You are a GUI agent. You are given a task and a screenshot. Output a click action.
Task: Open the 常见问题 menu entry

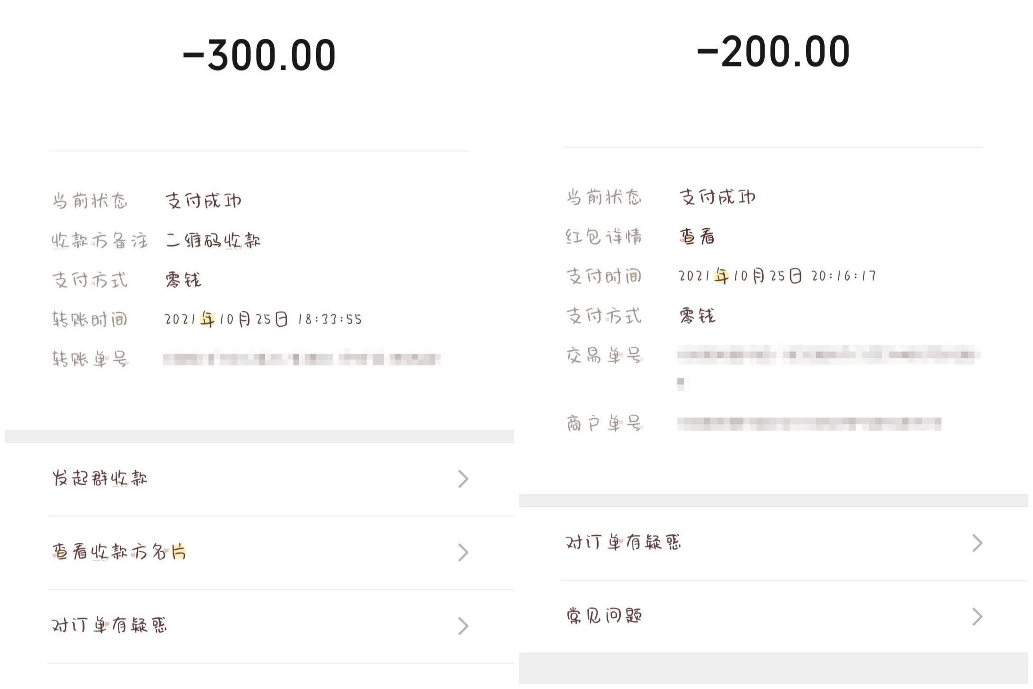tap(604, 616)
